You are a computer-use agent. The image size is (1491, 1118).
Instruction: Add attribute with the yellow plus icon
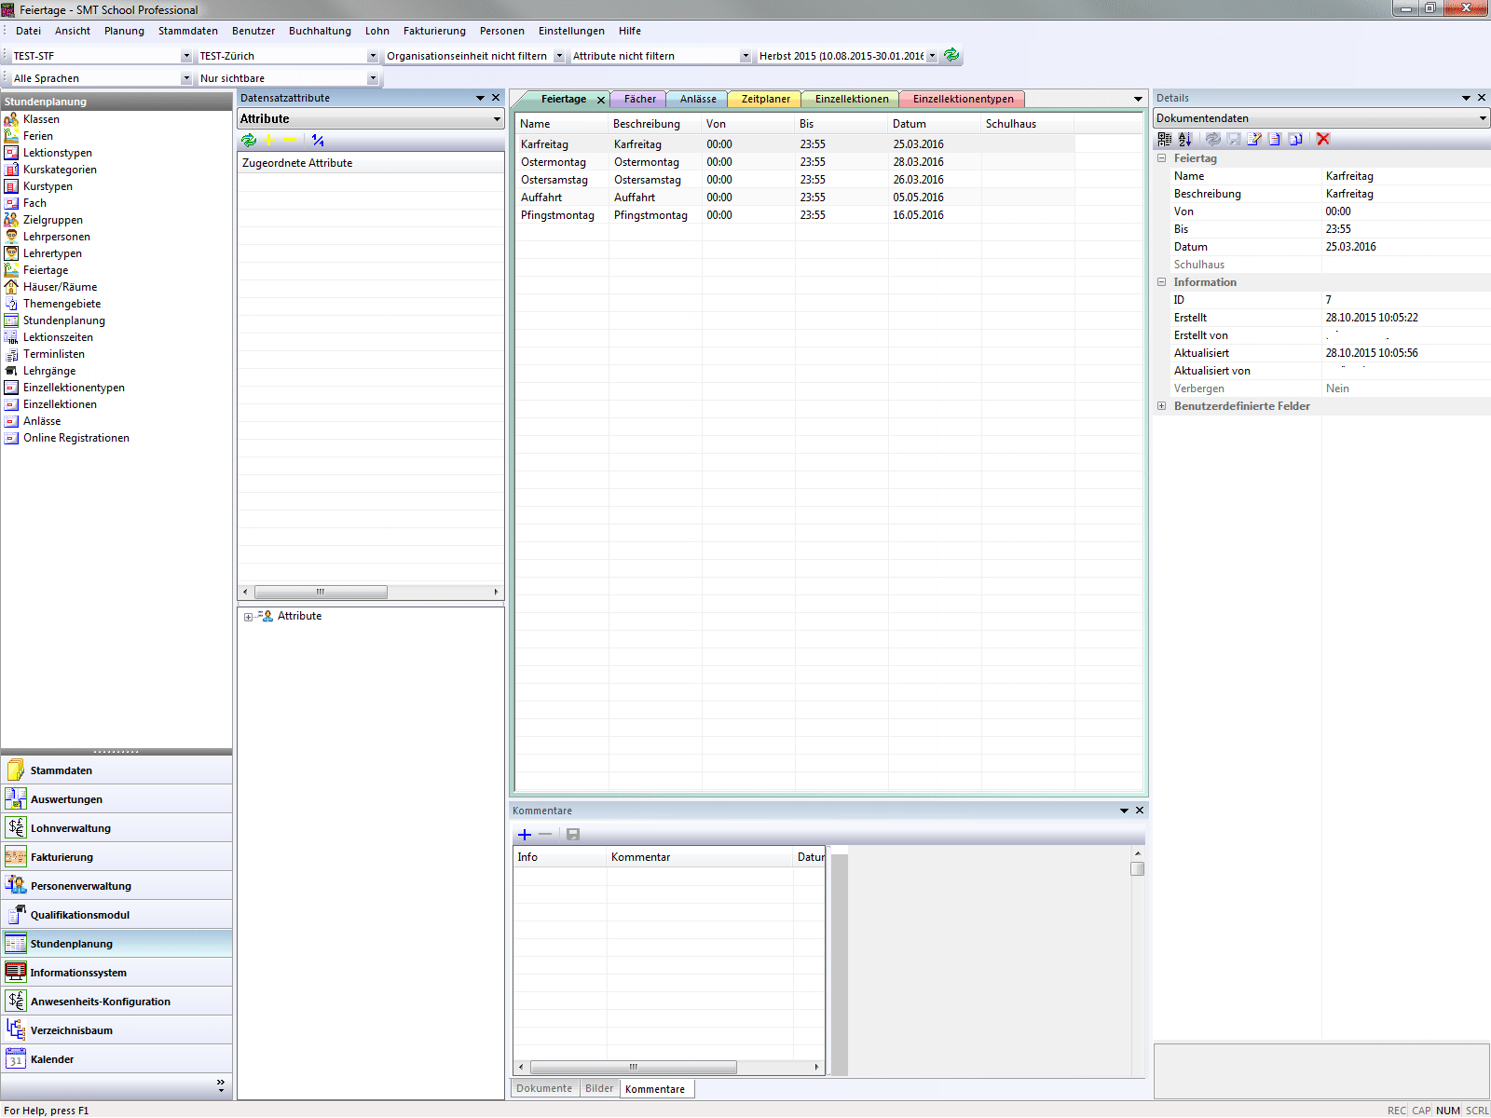point(269,140)
